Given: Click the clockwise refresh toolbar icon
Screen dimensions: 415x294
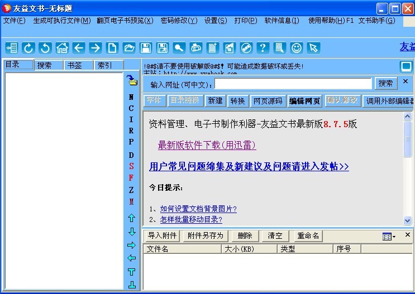Looking at the screenshot, I should (x=28, y=48).
